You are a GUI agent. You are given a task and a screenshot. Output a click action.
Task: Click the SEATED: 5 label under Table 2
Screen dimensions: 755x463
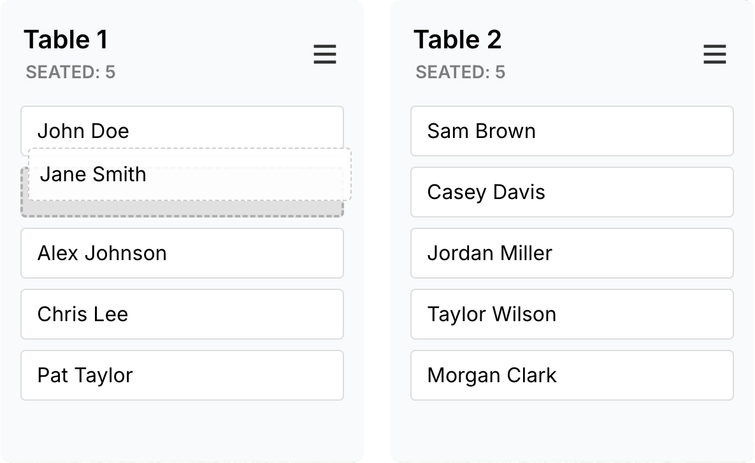point(460,72)
